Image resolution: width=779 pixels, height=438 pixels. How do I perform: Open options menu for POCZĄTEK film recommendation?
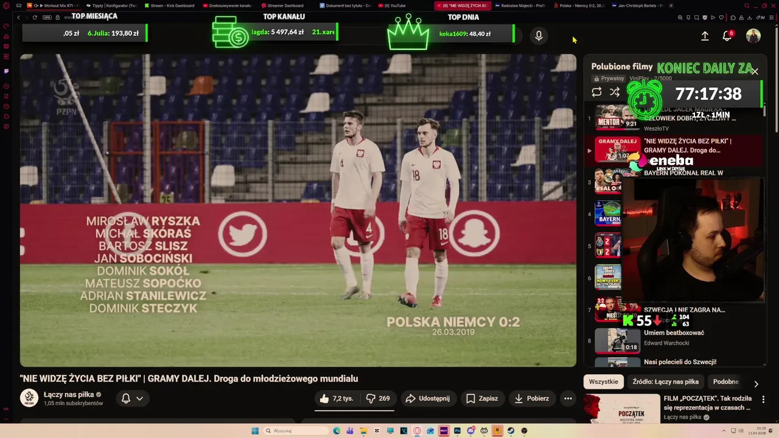point(763,400)
